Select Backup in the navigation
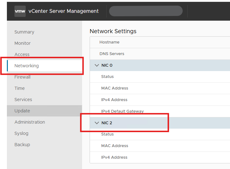 [22, 145]
